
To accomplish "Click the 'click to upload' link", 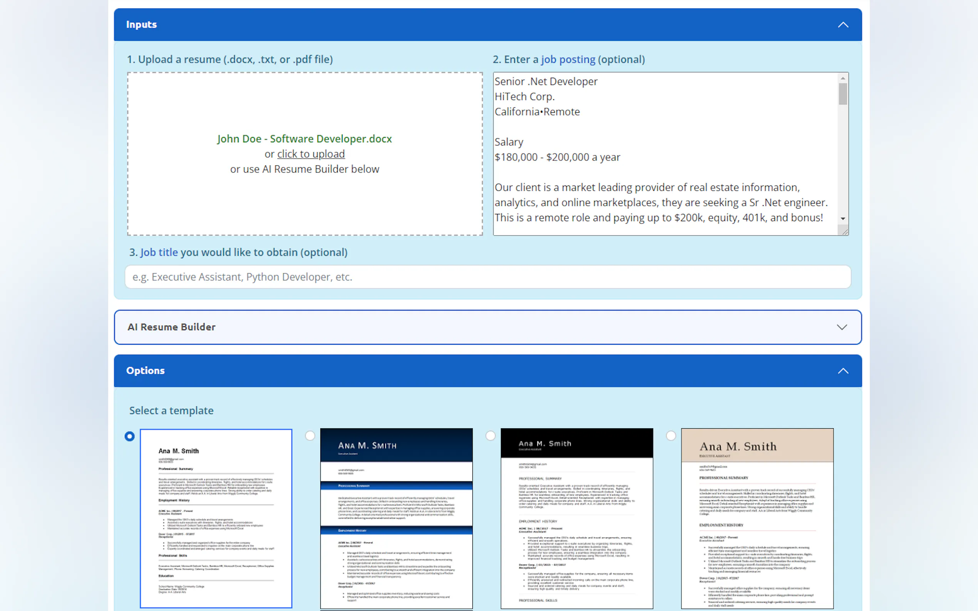I will click(x=310, y=154).
